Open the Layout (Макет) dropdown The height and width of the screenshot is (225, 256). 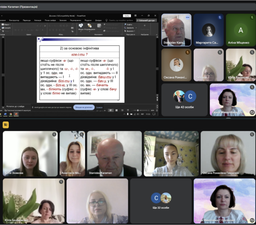coord(6,24)
